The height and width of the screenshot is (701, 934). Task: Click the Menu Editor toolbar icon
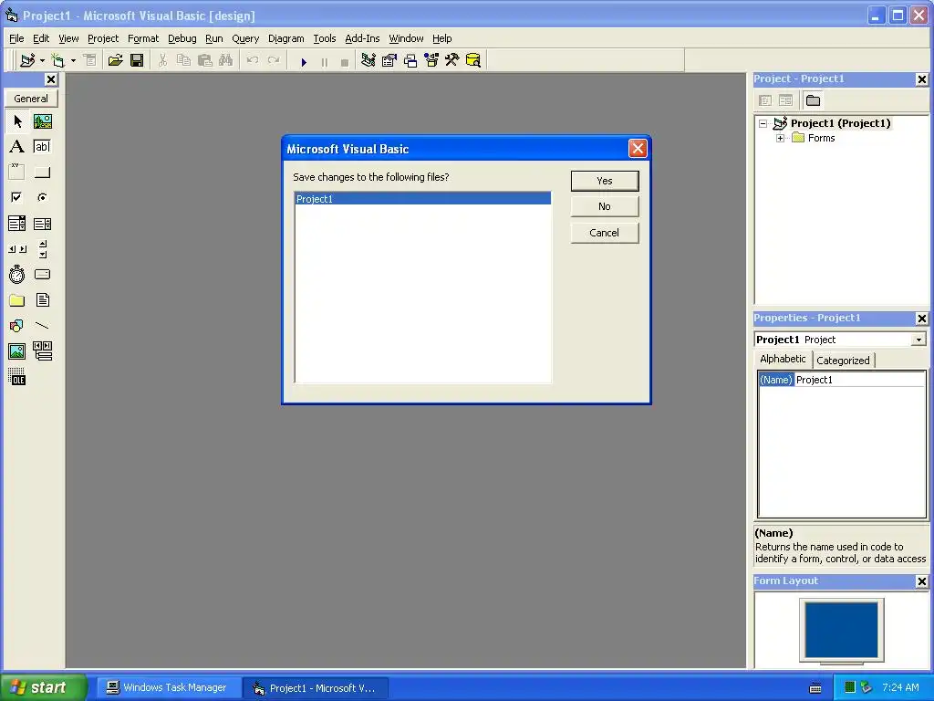pyautogui.click(x=90, y=60)
